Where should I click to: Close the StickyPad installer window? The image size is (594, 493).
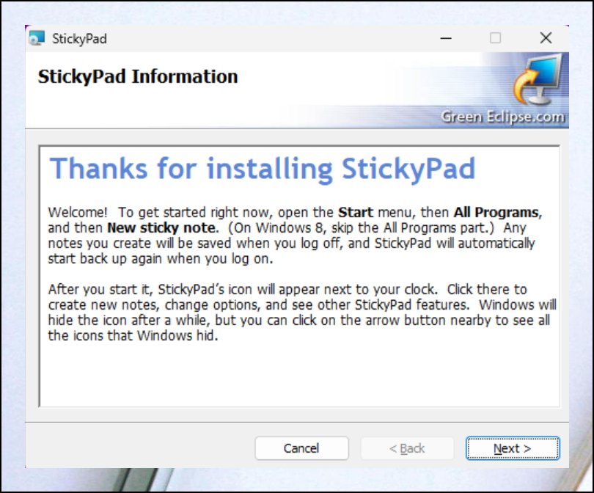pos(546,38)
